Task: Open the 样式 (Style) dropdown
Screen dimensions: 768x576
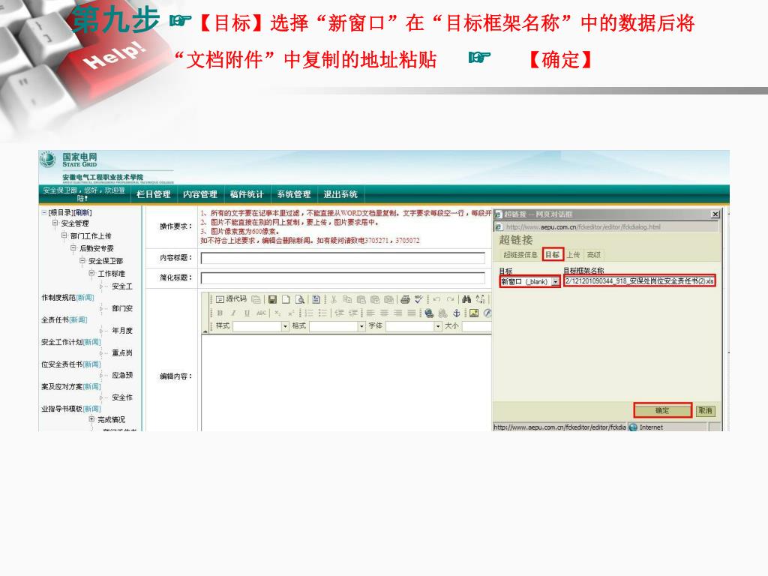Action: pyautogui.click(x=261, y=326)
